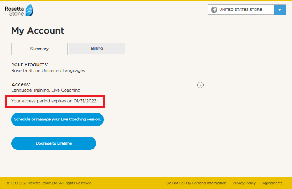Open the Billing tab
292x189 pixels.
click(x=97, y=49)
